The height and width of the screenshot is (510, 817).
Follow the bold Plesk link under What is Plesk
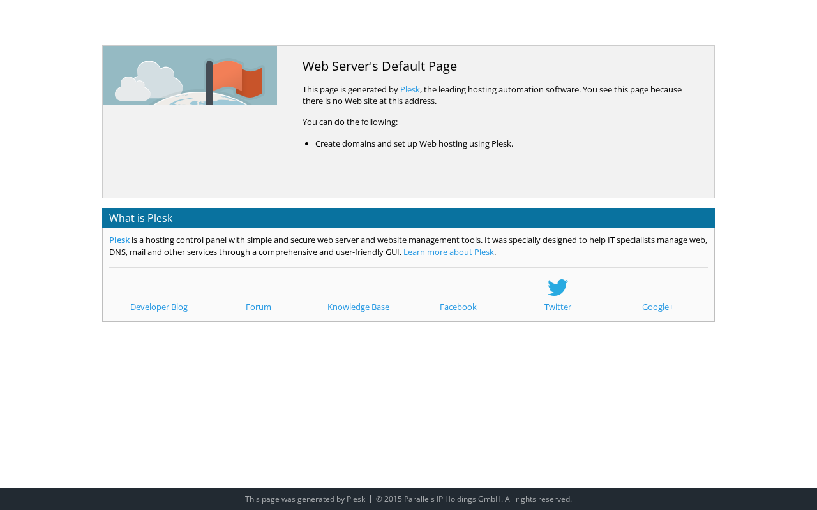tap(119, 240)
